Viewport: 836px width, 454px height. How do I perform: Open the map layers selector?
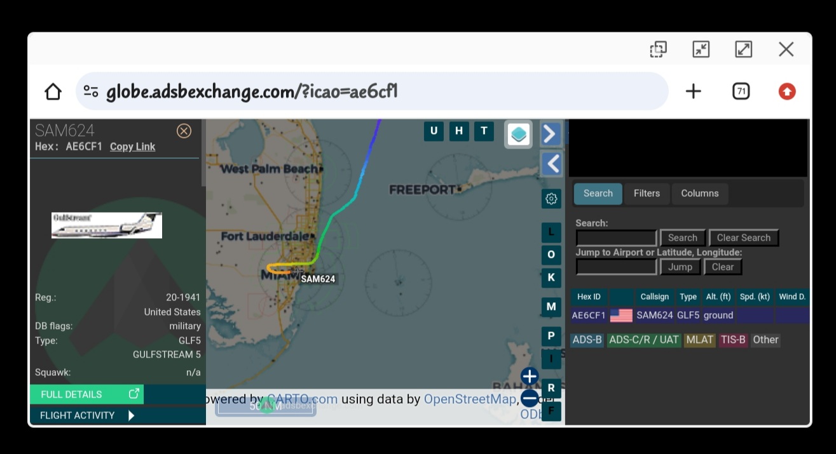pos(519,134)
